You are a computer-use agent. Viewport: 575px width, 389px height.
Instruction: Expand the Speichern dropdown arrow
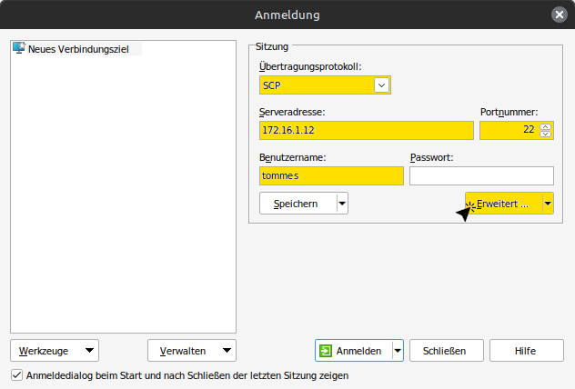pos(342,204)
